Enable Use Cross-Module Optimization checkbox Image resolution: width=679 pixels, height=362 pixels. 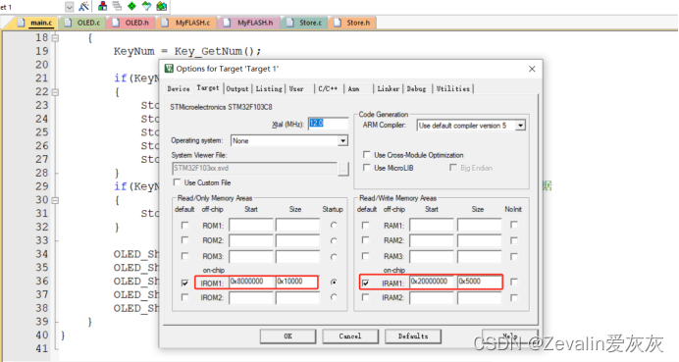coord(367,155)
